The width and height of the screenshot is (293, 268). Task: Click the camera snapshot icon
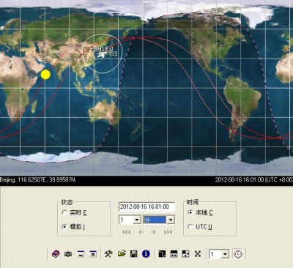pyautogui.click(x=68, y=254)
